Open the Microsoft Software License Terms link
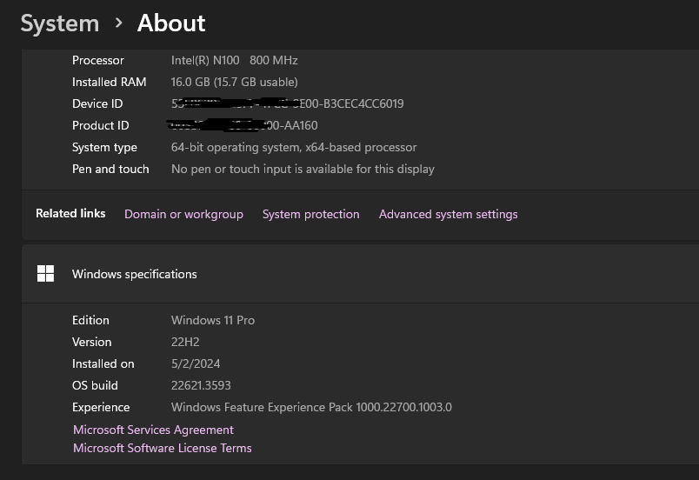 (163, 448)
